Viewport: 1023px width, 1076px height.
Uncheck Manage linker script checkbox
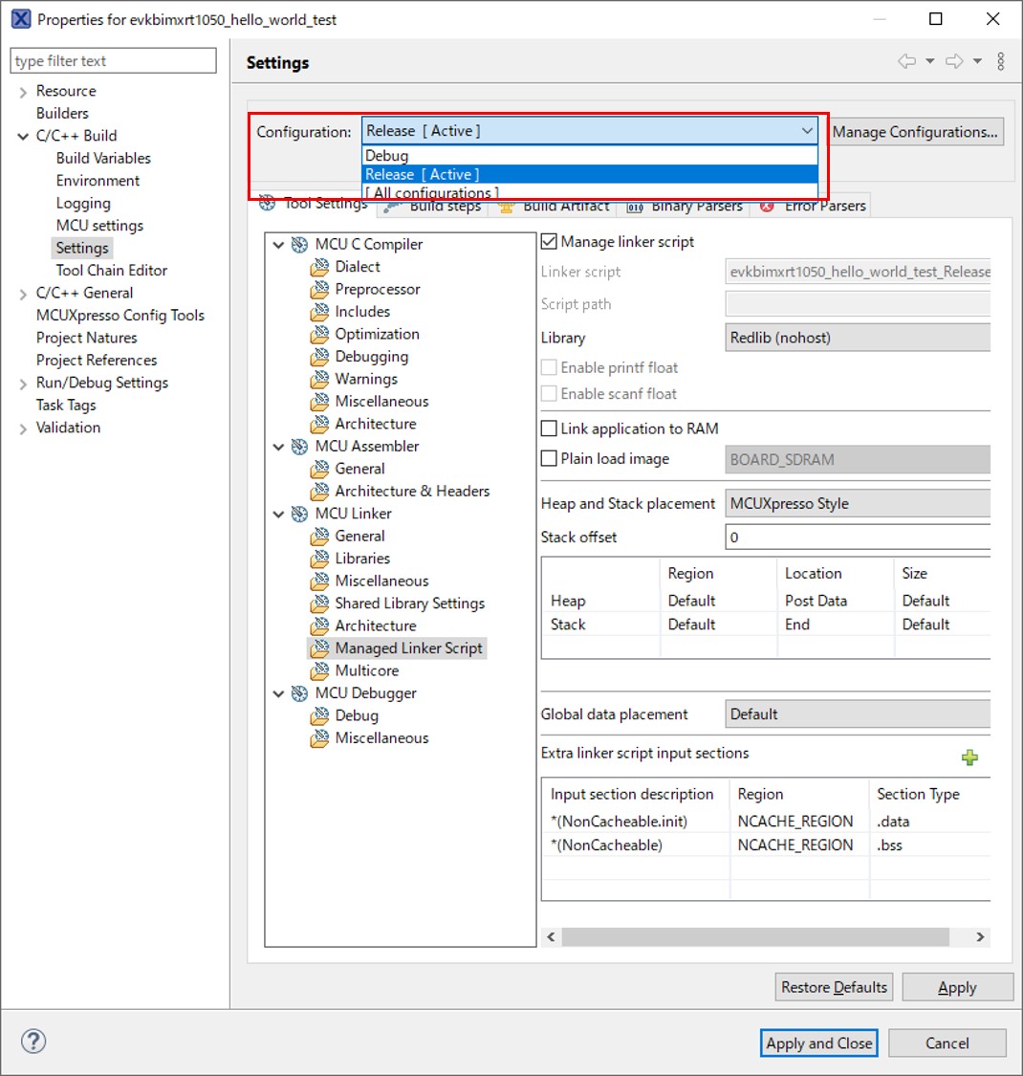click(549, 242)
